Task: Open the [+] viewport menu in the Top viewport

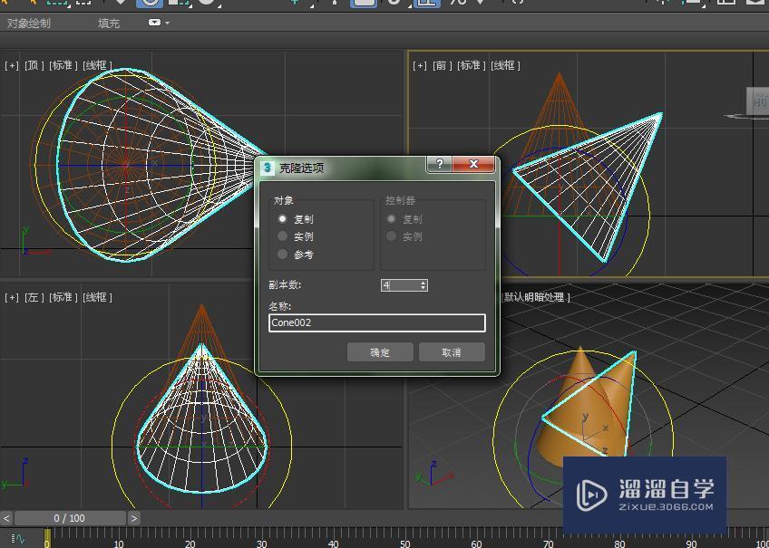Action: click(x=11, y=65)
